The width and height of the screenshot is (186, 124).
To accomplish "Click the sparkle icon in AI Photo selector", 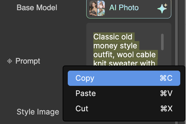I will click(x=162, y=8).
